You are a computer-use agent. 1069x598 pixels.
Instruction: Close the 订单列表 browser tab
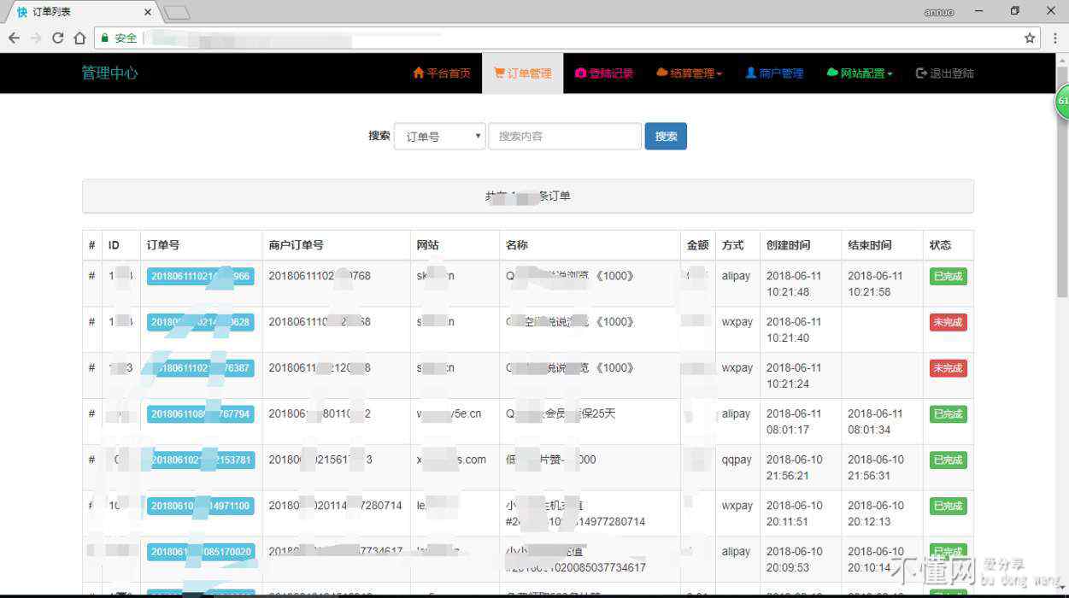point(148,12)
